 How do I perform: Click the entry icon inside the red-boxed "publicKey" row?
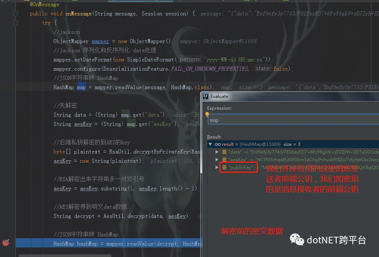point(224,168)
